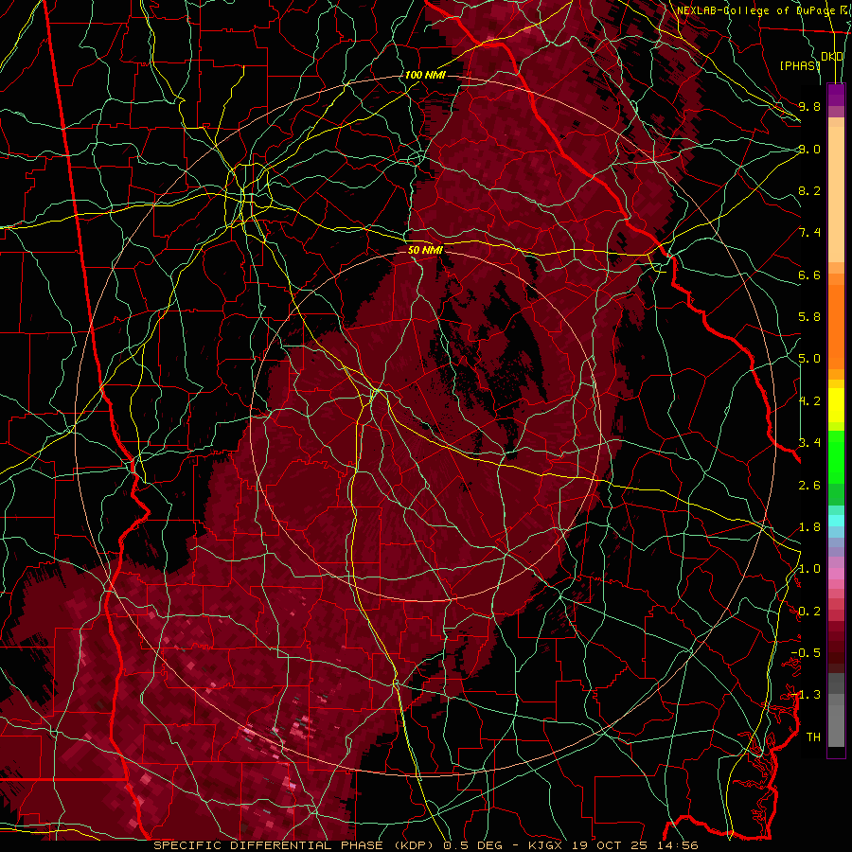This screenshot has width=852, height=852.
Task: Select the -0.5 value on the color scale
Action: (x=806, y=653)
